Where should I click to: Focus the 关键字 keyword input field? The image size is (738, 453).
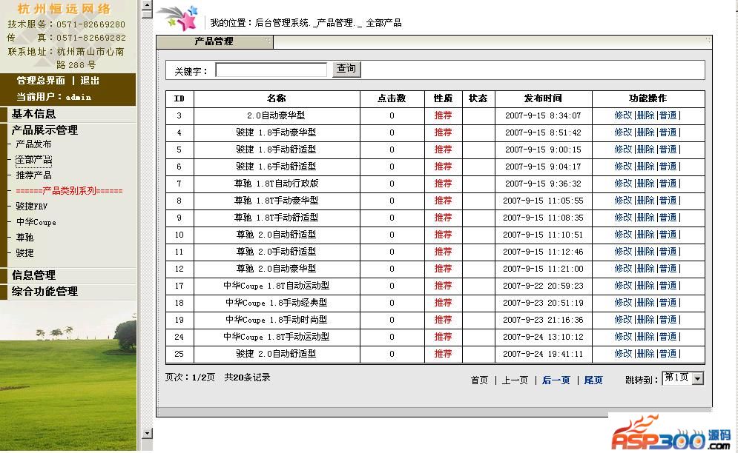tap(271, 70)
